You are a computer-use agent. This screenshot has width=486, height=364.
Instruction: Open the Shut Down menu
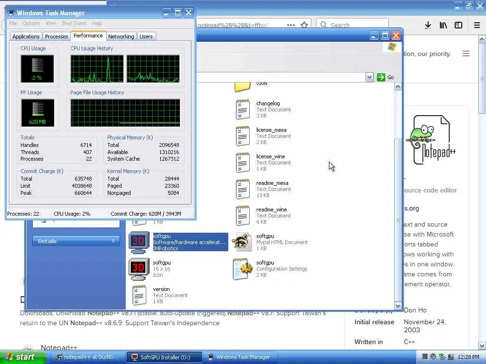tap(74, 23)
